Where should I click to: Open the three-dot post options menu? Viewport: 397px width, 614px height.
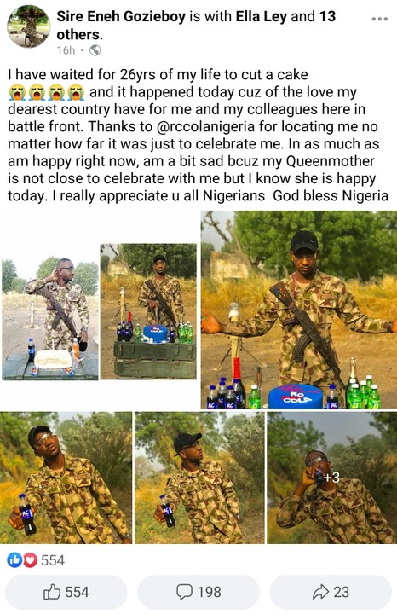[x=379, y=19]
